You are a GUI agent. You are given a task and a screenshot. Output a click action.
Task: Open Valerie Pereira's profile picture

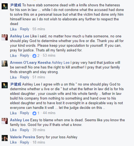pyautogui.click(x=5, y=138)
